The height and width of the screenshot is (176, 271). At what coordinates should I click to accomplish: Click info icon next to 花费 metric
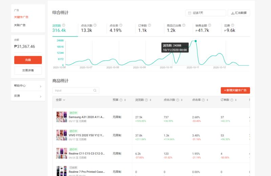click(x=233, y=25)
